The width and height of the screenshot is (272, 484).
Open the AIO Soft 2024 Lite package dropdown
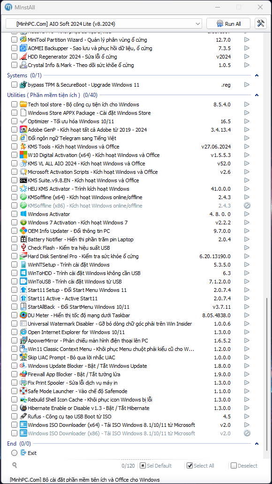[x=104, y=23]
